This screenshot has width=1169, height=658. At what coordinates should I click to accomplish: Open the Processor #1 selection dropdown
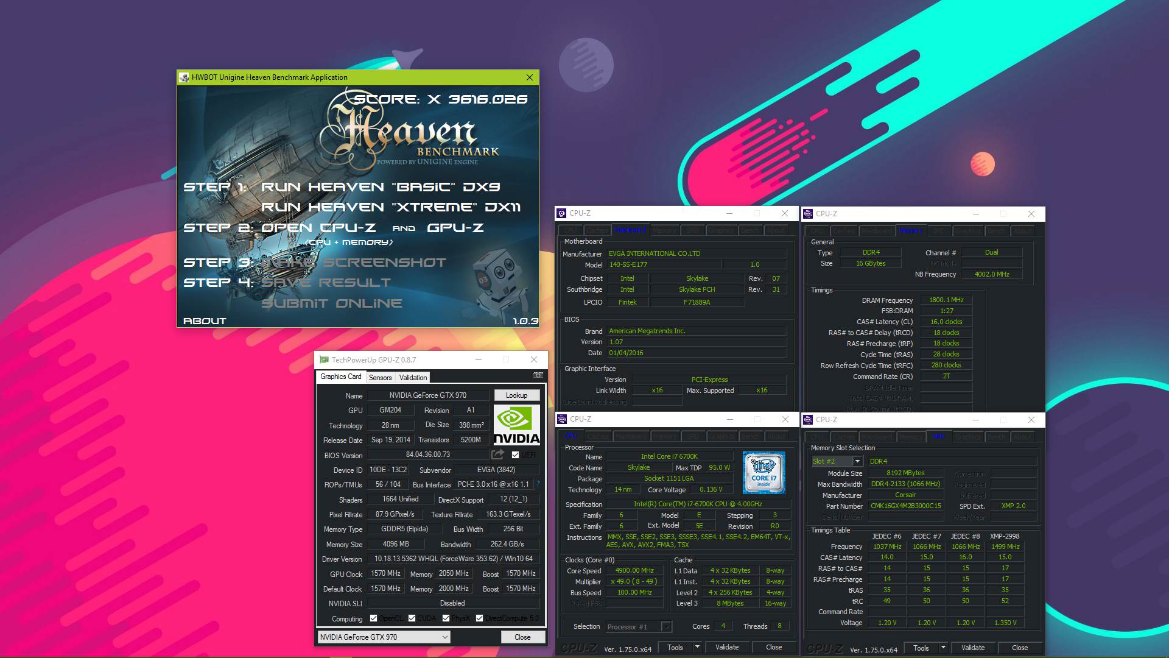[x=639, y=626]
